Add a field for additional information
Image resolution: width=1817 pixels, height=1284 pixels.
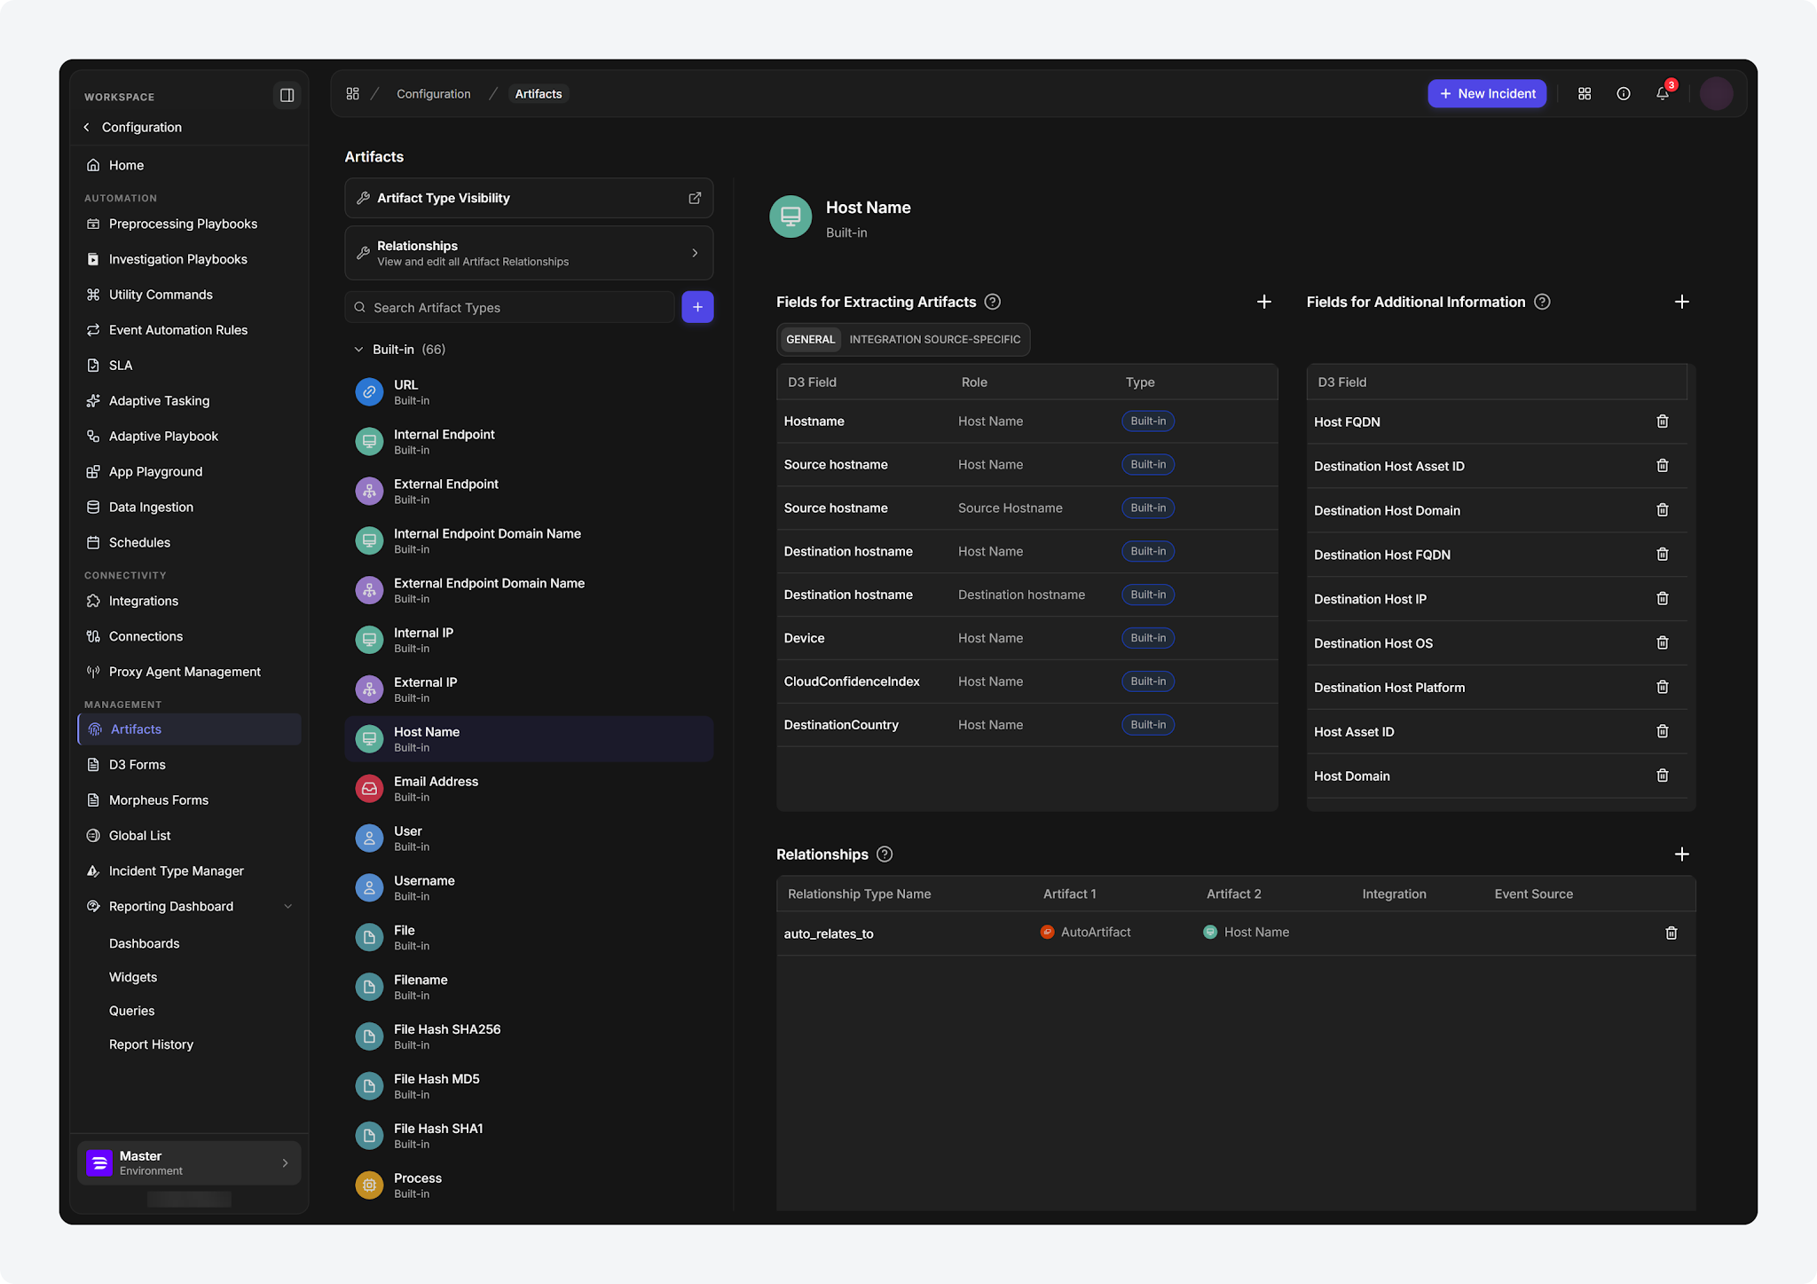(1681, 302)
